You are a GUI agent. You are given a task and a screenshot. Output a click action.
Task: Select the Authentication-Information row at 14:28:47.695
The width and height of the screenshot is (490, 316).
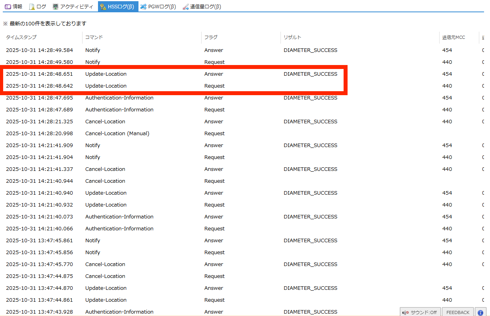(119, 98)
